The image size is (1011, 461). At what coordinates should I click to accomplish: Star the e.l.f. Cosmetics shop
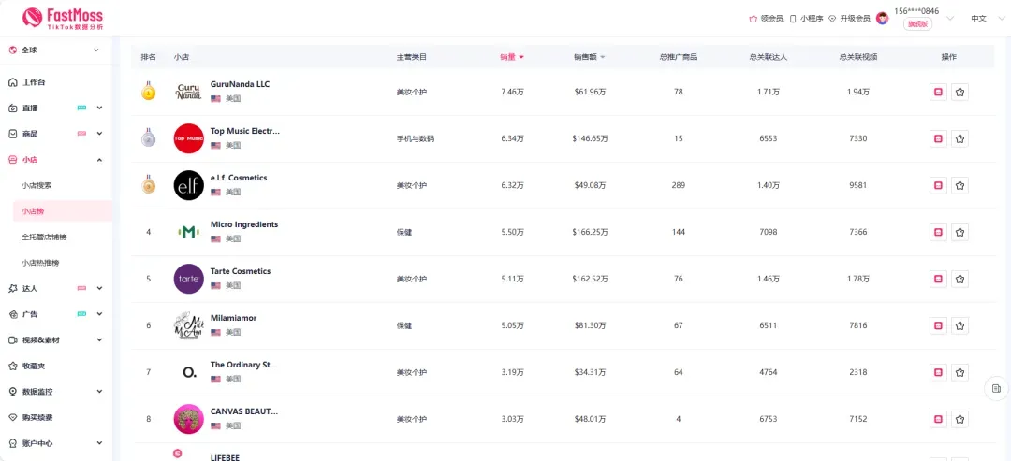[960, 185]
